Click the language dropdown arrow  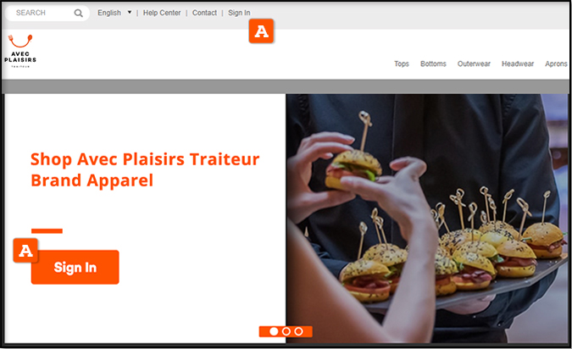coord(130,13)
